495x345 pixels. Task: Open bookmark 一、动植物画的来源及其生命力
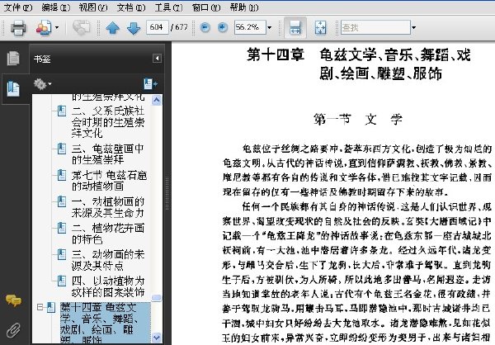click(x=107, y=207)
